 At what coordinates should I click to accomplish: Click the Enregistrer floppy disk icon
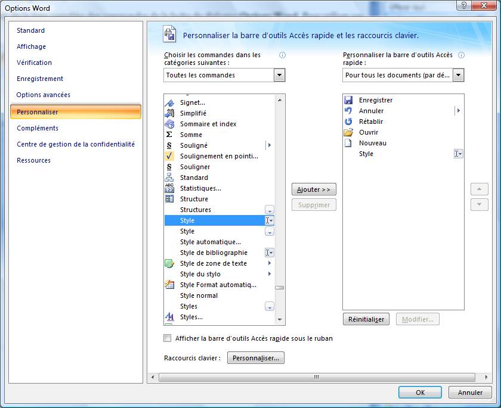(x=348, y=100)
